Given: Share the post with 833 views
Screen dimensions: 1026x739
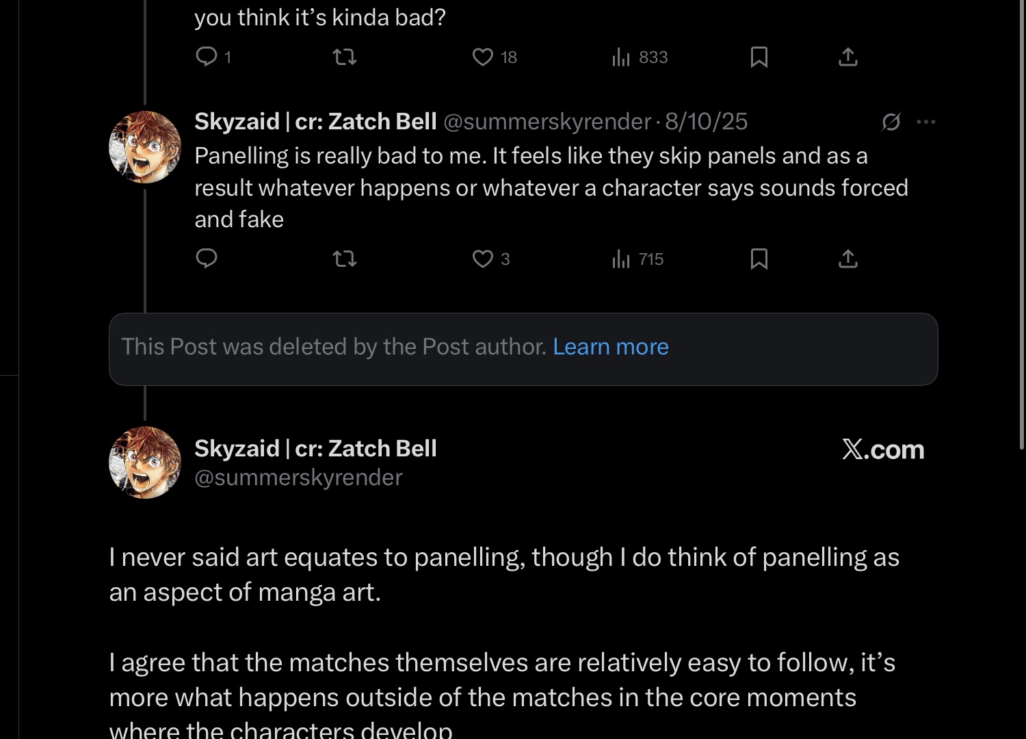Looking at the screenshot, I should (847, 57).
